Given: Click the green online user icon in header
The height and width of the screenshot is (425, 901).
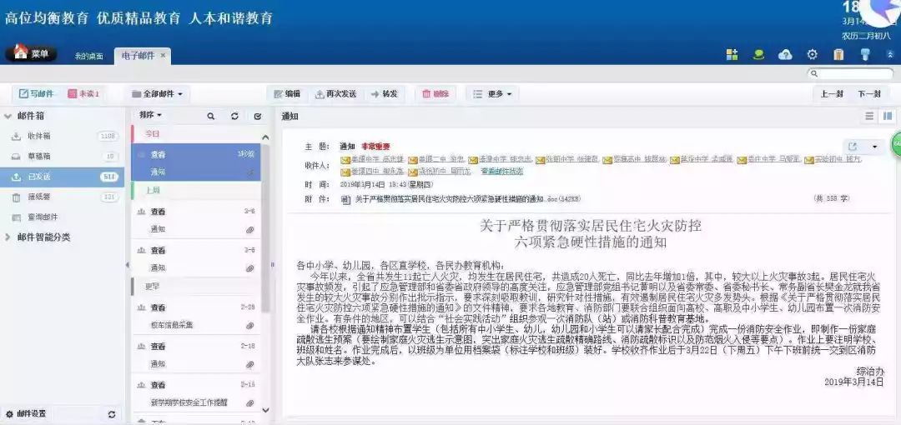Looking at the screenshot, I should click(x=758, y=54).
